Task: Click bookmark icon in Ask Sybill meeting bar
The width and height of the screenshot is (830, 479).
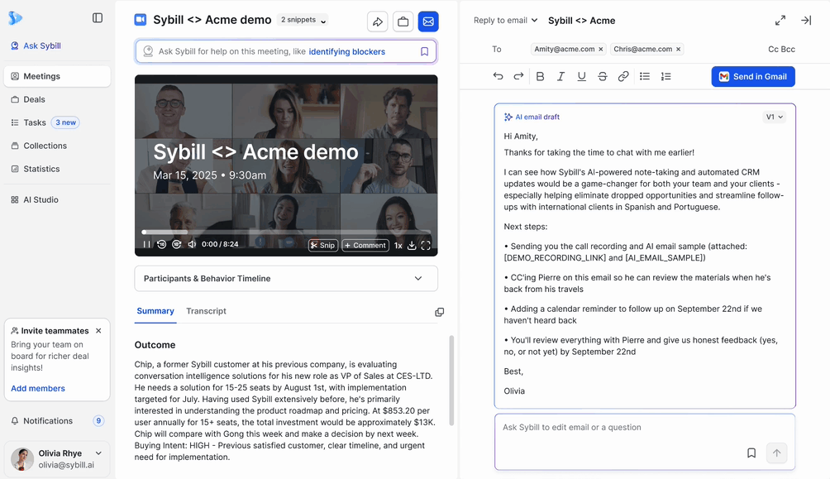Action: tap(425, 51)
